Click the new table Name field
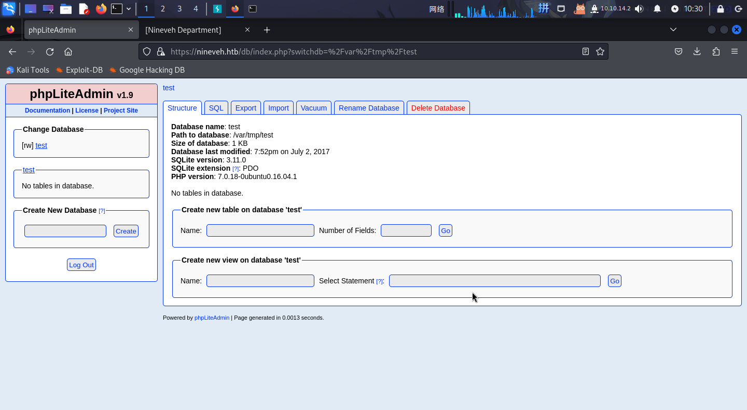The width and height of the screenshot is (747, 410). (x=260, y=230)
